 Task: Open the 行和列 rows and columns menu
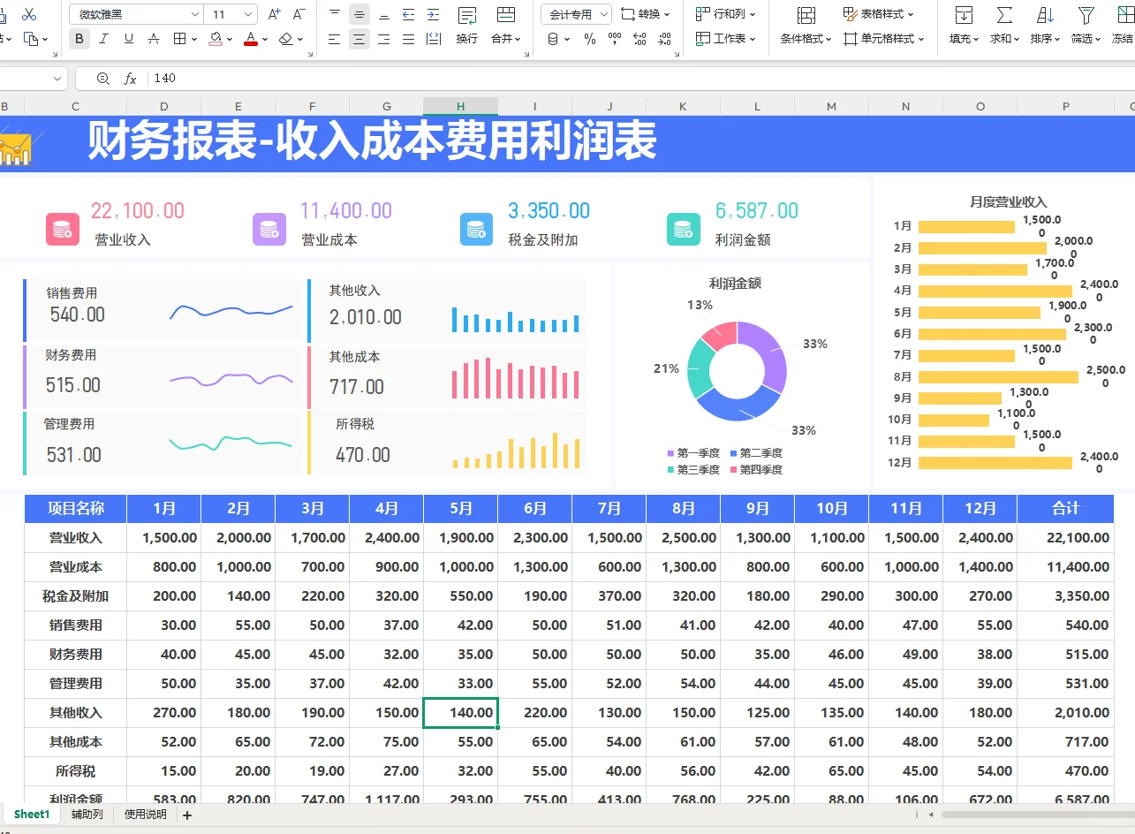[x=726, y=14]
